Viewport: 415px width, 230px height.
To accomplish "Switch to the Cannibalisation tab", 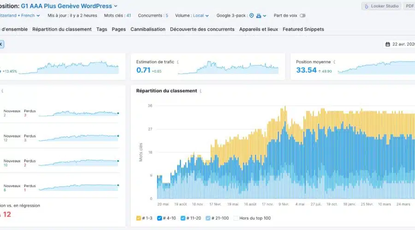I will coord(148,29).
